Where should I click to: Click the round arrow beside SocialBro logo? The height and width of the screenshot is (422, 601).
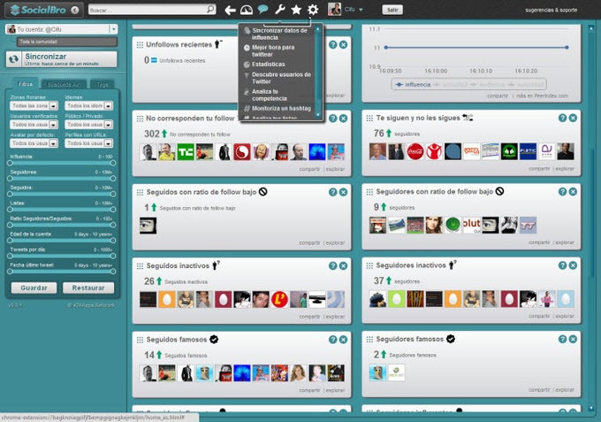coord(75,10)
